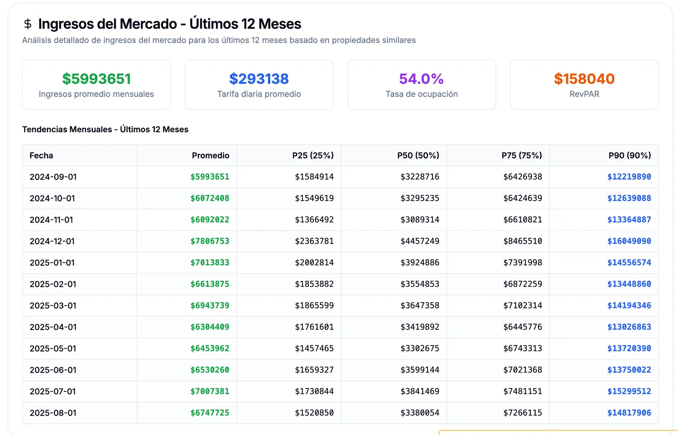Click the $6747725 average for 2025-08-01
The height and width of the screenshot is (435, 678).
tap(210, 413)
